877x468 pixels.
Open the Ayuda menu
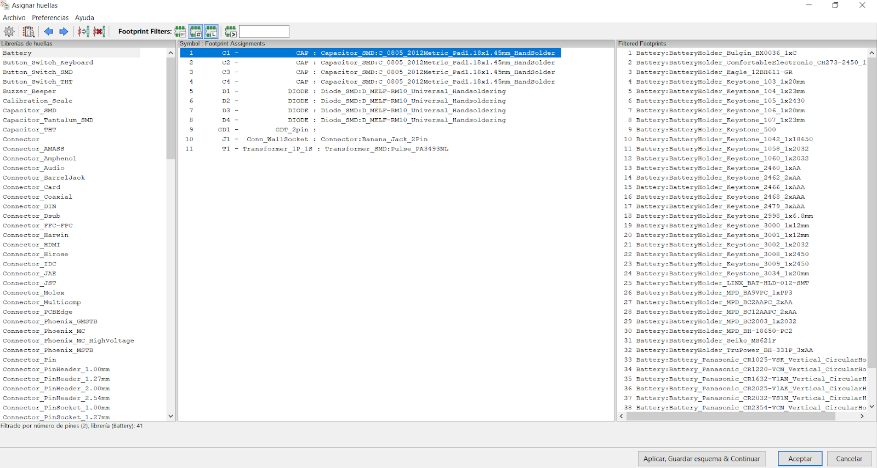coord(84,18)
